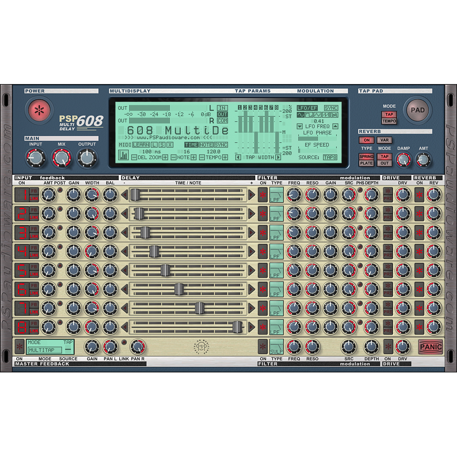
Task: Select the random step LFO waveform icon
Action: [x=334, y=115]
